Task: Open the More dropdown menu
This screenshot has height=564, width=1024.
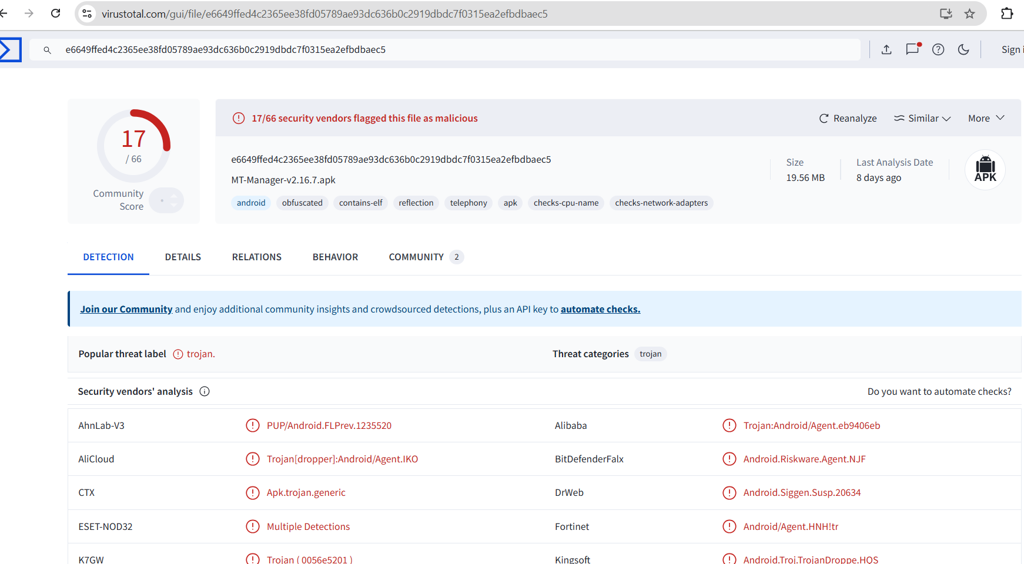Action: [986, 118]
